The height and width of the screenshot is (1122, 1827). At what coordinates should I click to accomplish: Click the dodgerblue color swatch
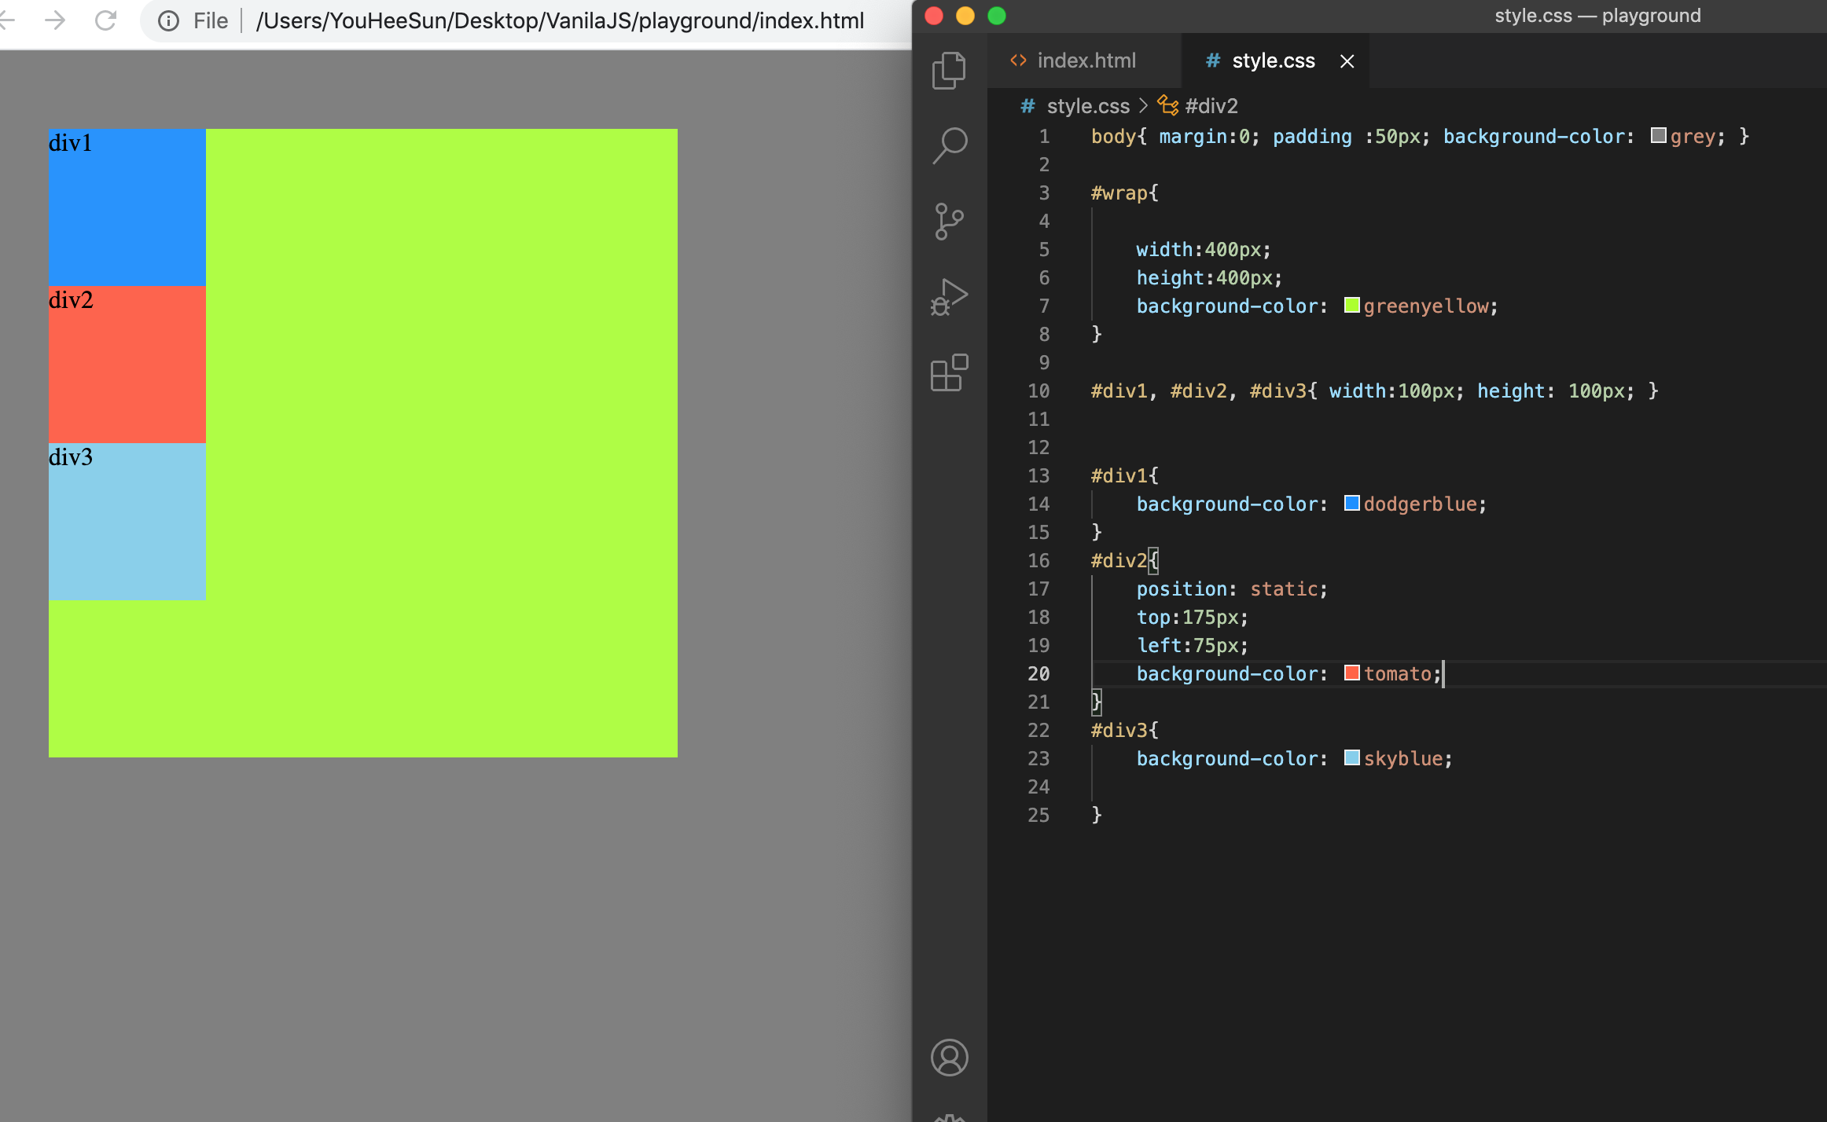[1351, 503]
